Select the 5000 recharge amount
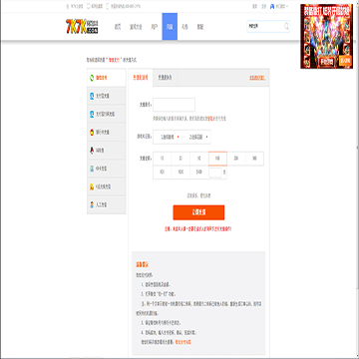 coord(198,173)
